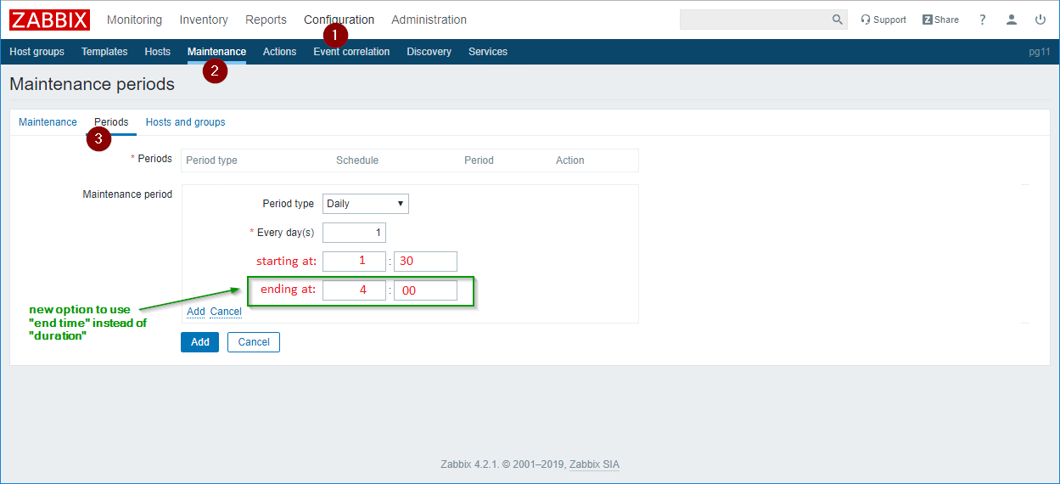Open the Share link
Viewport: 1060px width, 484px height.
tap(940, 20)
